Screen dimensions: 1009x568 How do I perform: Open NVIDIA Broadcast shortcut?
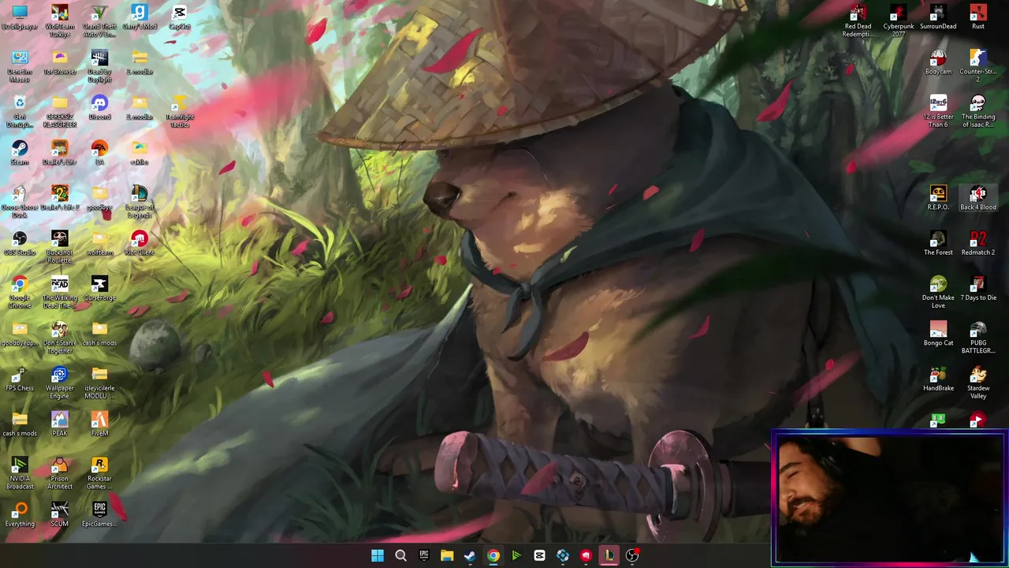pos(20,474)
